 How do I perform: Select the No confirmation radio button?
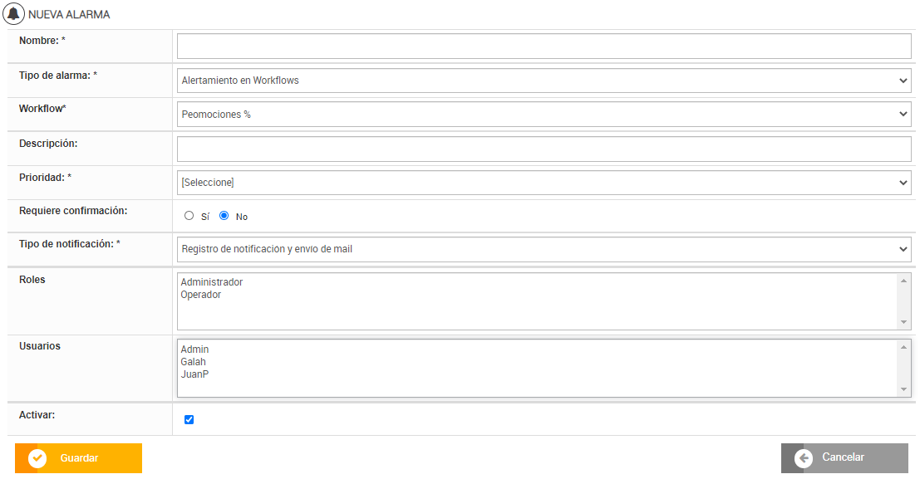[x=224, y=216]
